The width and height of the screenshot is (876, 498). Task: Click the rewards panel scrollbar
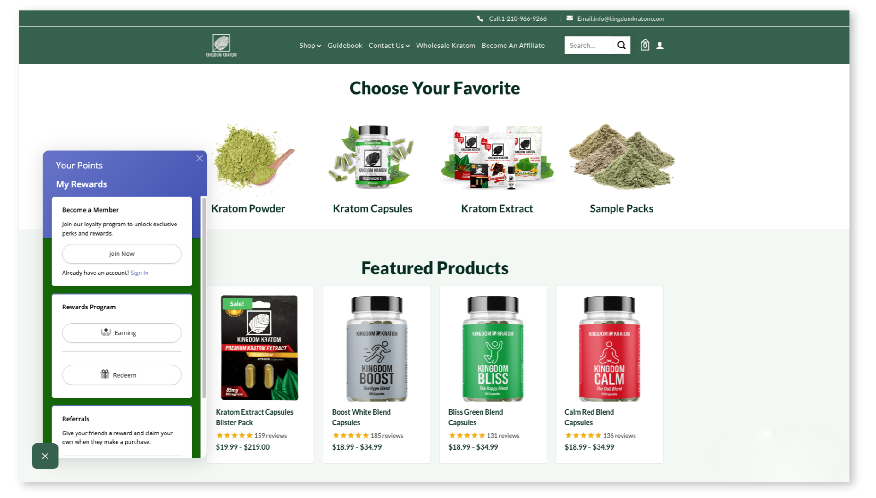[204, 298]
